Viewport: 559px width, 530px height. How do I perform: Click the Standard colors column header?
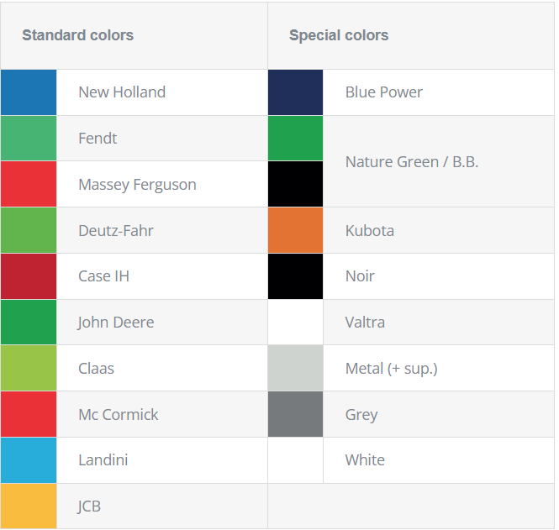coord(77,35)
